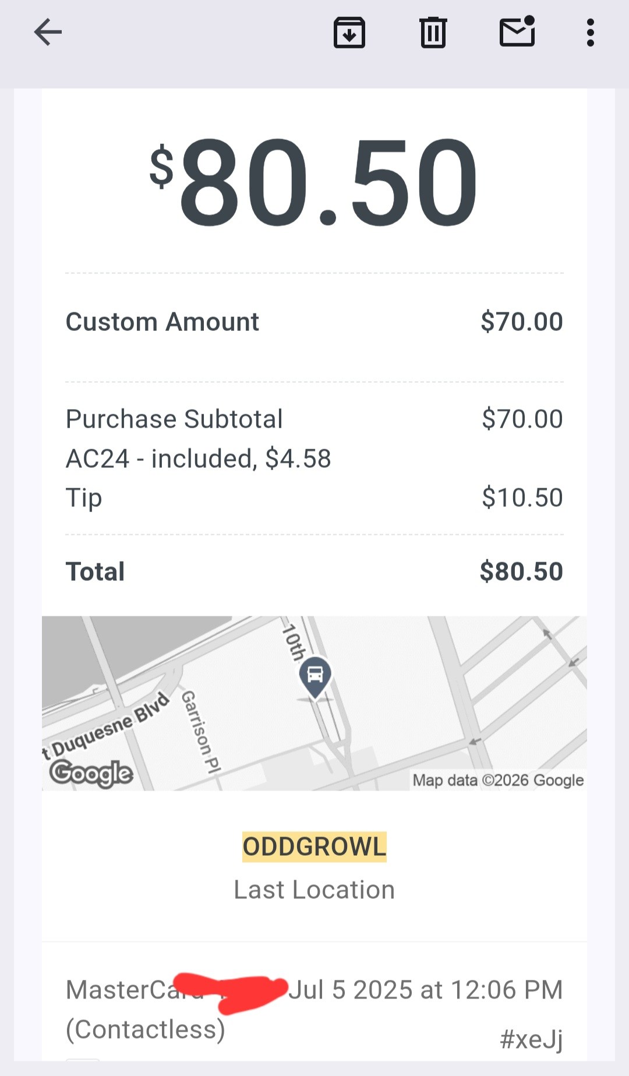The image size is (629, 1076).
Task: Tap the Last Location text
Action: (314, 890)
